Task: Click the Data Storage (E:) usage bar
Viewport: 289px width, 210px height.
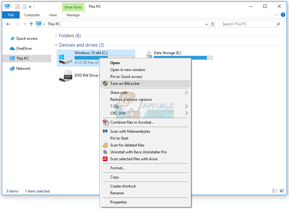Action: tap(183, 58)
